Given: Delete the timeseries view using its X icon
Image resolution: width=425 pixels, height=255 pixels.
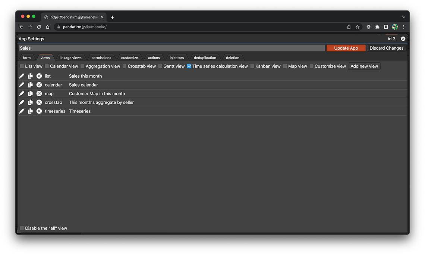Looking at the screenshot, I should [39, 111].
